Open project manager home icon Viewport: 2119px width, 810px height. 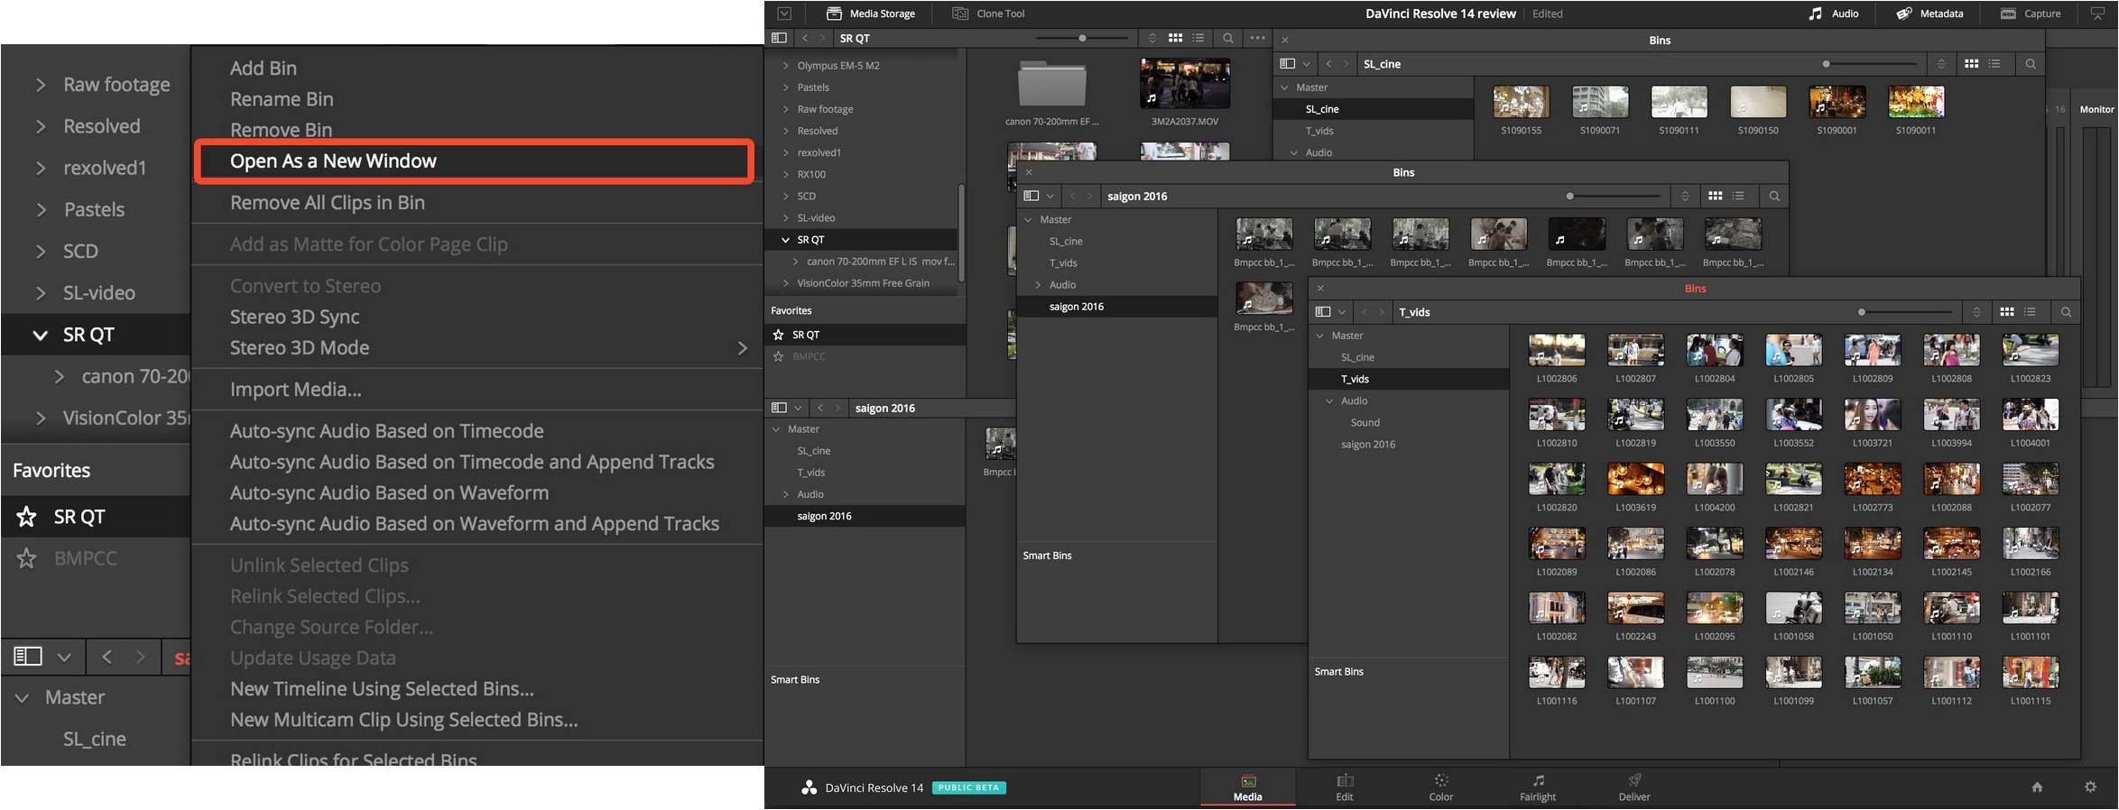click(x=2037, y=787)
